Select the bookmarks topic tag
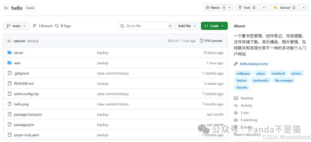311x142 pixels. click(261, 80)
